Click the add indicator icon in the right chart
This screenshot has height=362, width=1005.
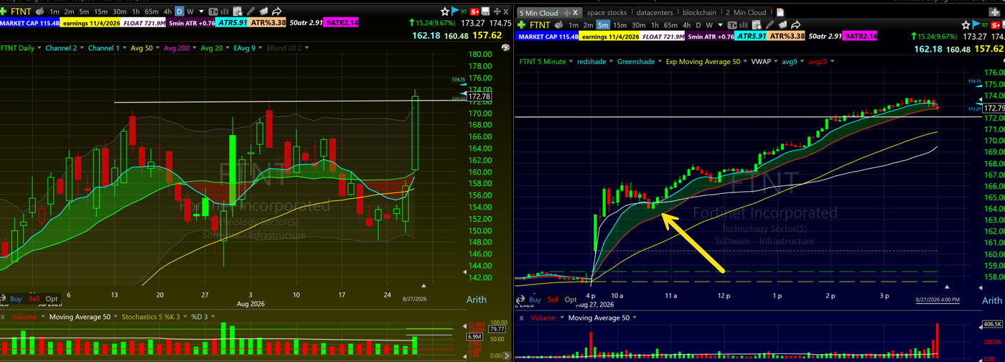(757, 25)
